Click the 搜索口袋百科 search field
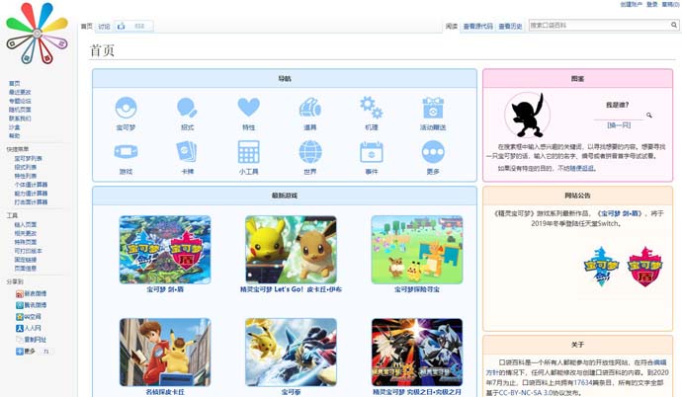 (x=599, y=26)
